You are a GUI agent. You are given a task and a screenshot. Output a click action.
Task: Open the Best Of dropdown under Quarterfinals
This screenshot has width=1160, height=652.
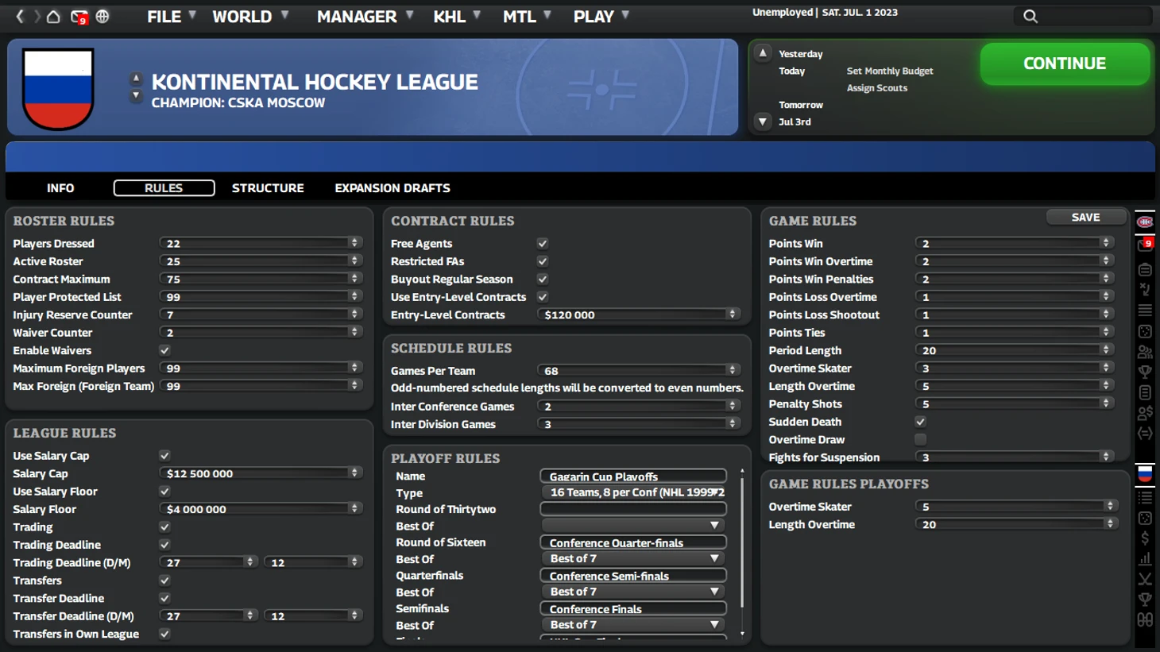[633, 592]
